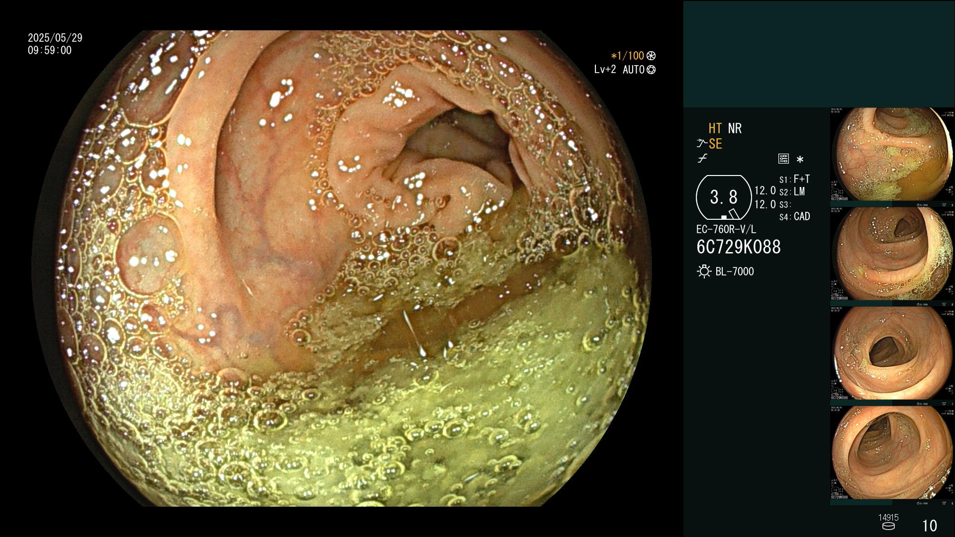Select the NR noise reduction indicator

tap(735, 129)
